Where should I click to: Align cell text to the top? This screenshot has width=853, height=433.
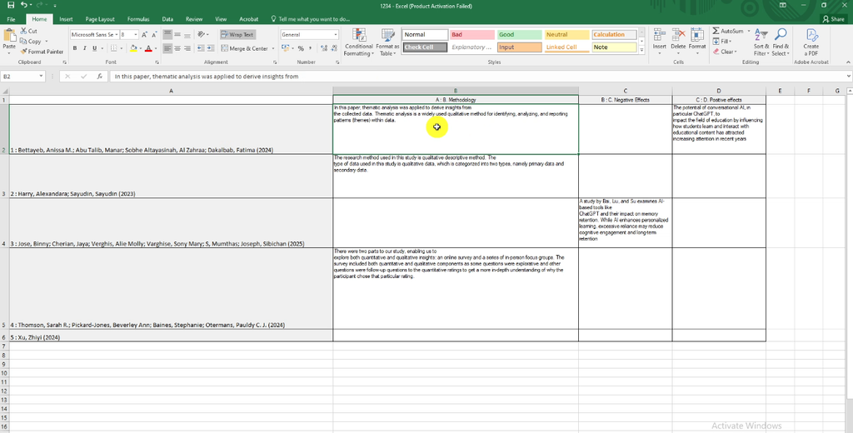(x=167, y=35)
